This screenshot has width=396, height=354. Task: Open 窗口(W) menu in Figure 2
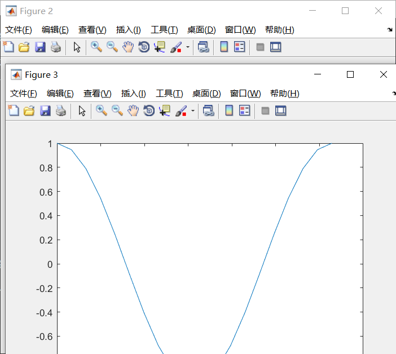pyautogui.click(x=240, y=30)
